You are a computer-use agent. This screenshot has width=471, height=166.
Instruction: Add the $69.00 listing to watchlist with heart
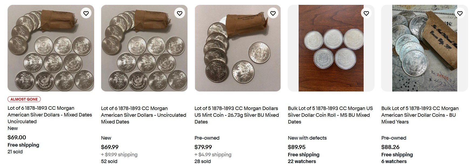click(x=86, y=13)
